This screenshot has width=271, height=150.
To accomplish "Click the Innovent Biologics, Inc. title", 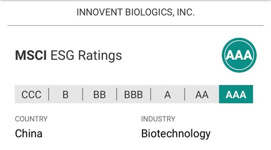I will click(x=135, y=12).
